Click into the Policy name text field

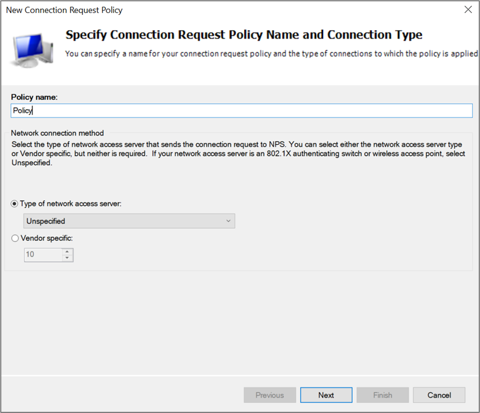coord(241,110)
